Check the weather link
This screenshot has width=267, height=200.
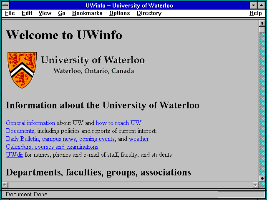[139, 139]
